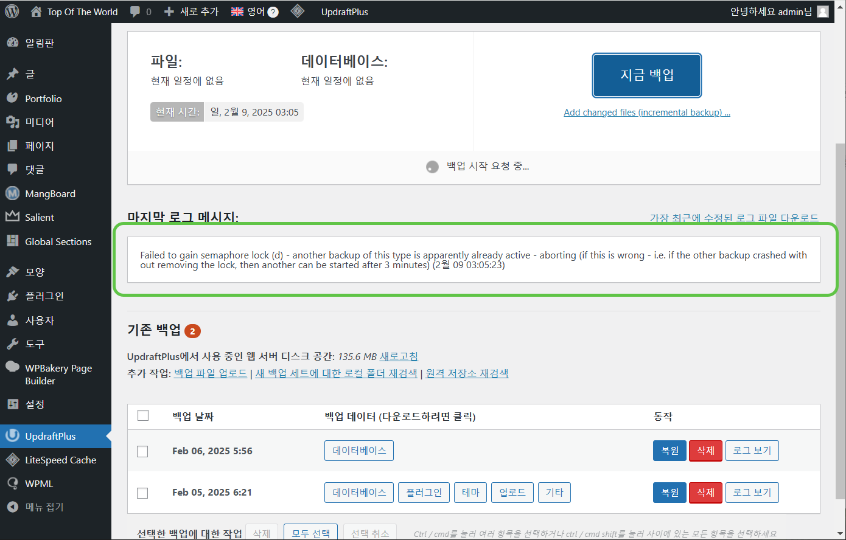Download 플러그인 from Feb 05 backup
The image size is (846, 540).
click(424, 493)
